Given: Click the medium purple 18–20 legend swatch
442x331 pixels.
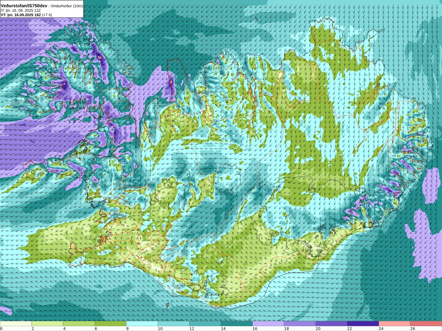Looking at the screenshot, I should [x=300, y=324].
